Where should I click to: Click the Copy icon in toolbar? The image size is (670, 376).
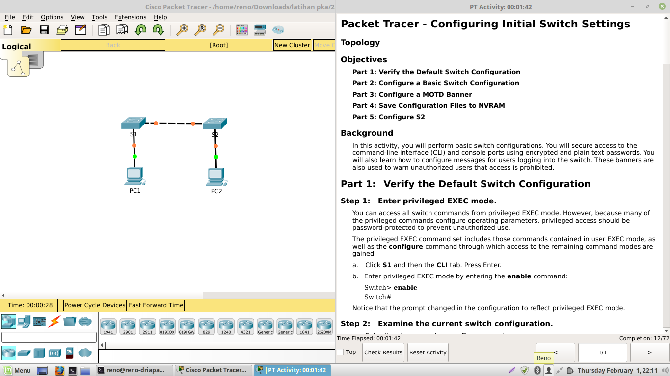point(104,30)
